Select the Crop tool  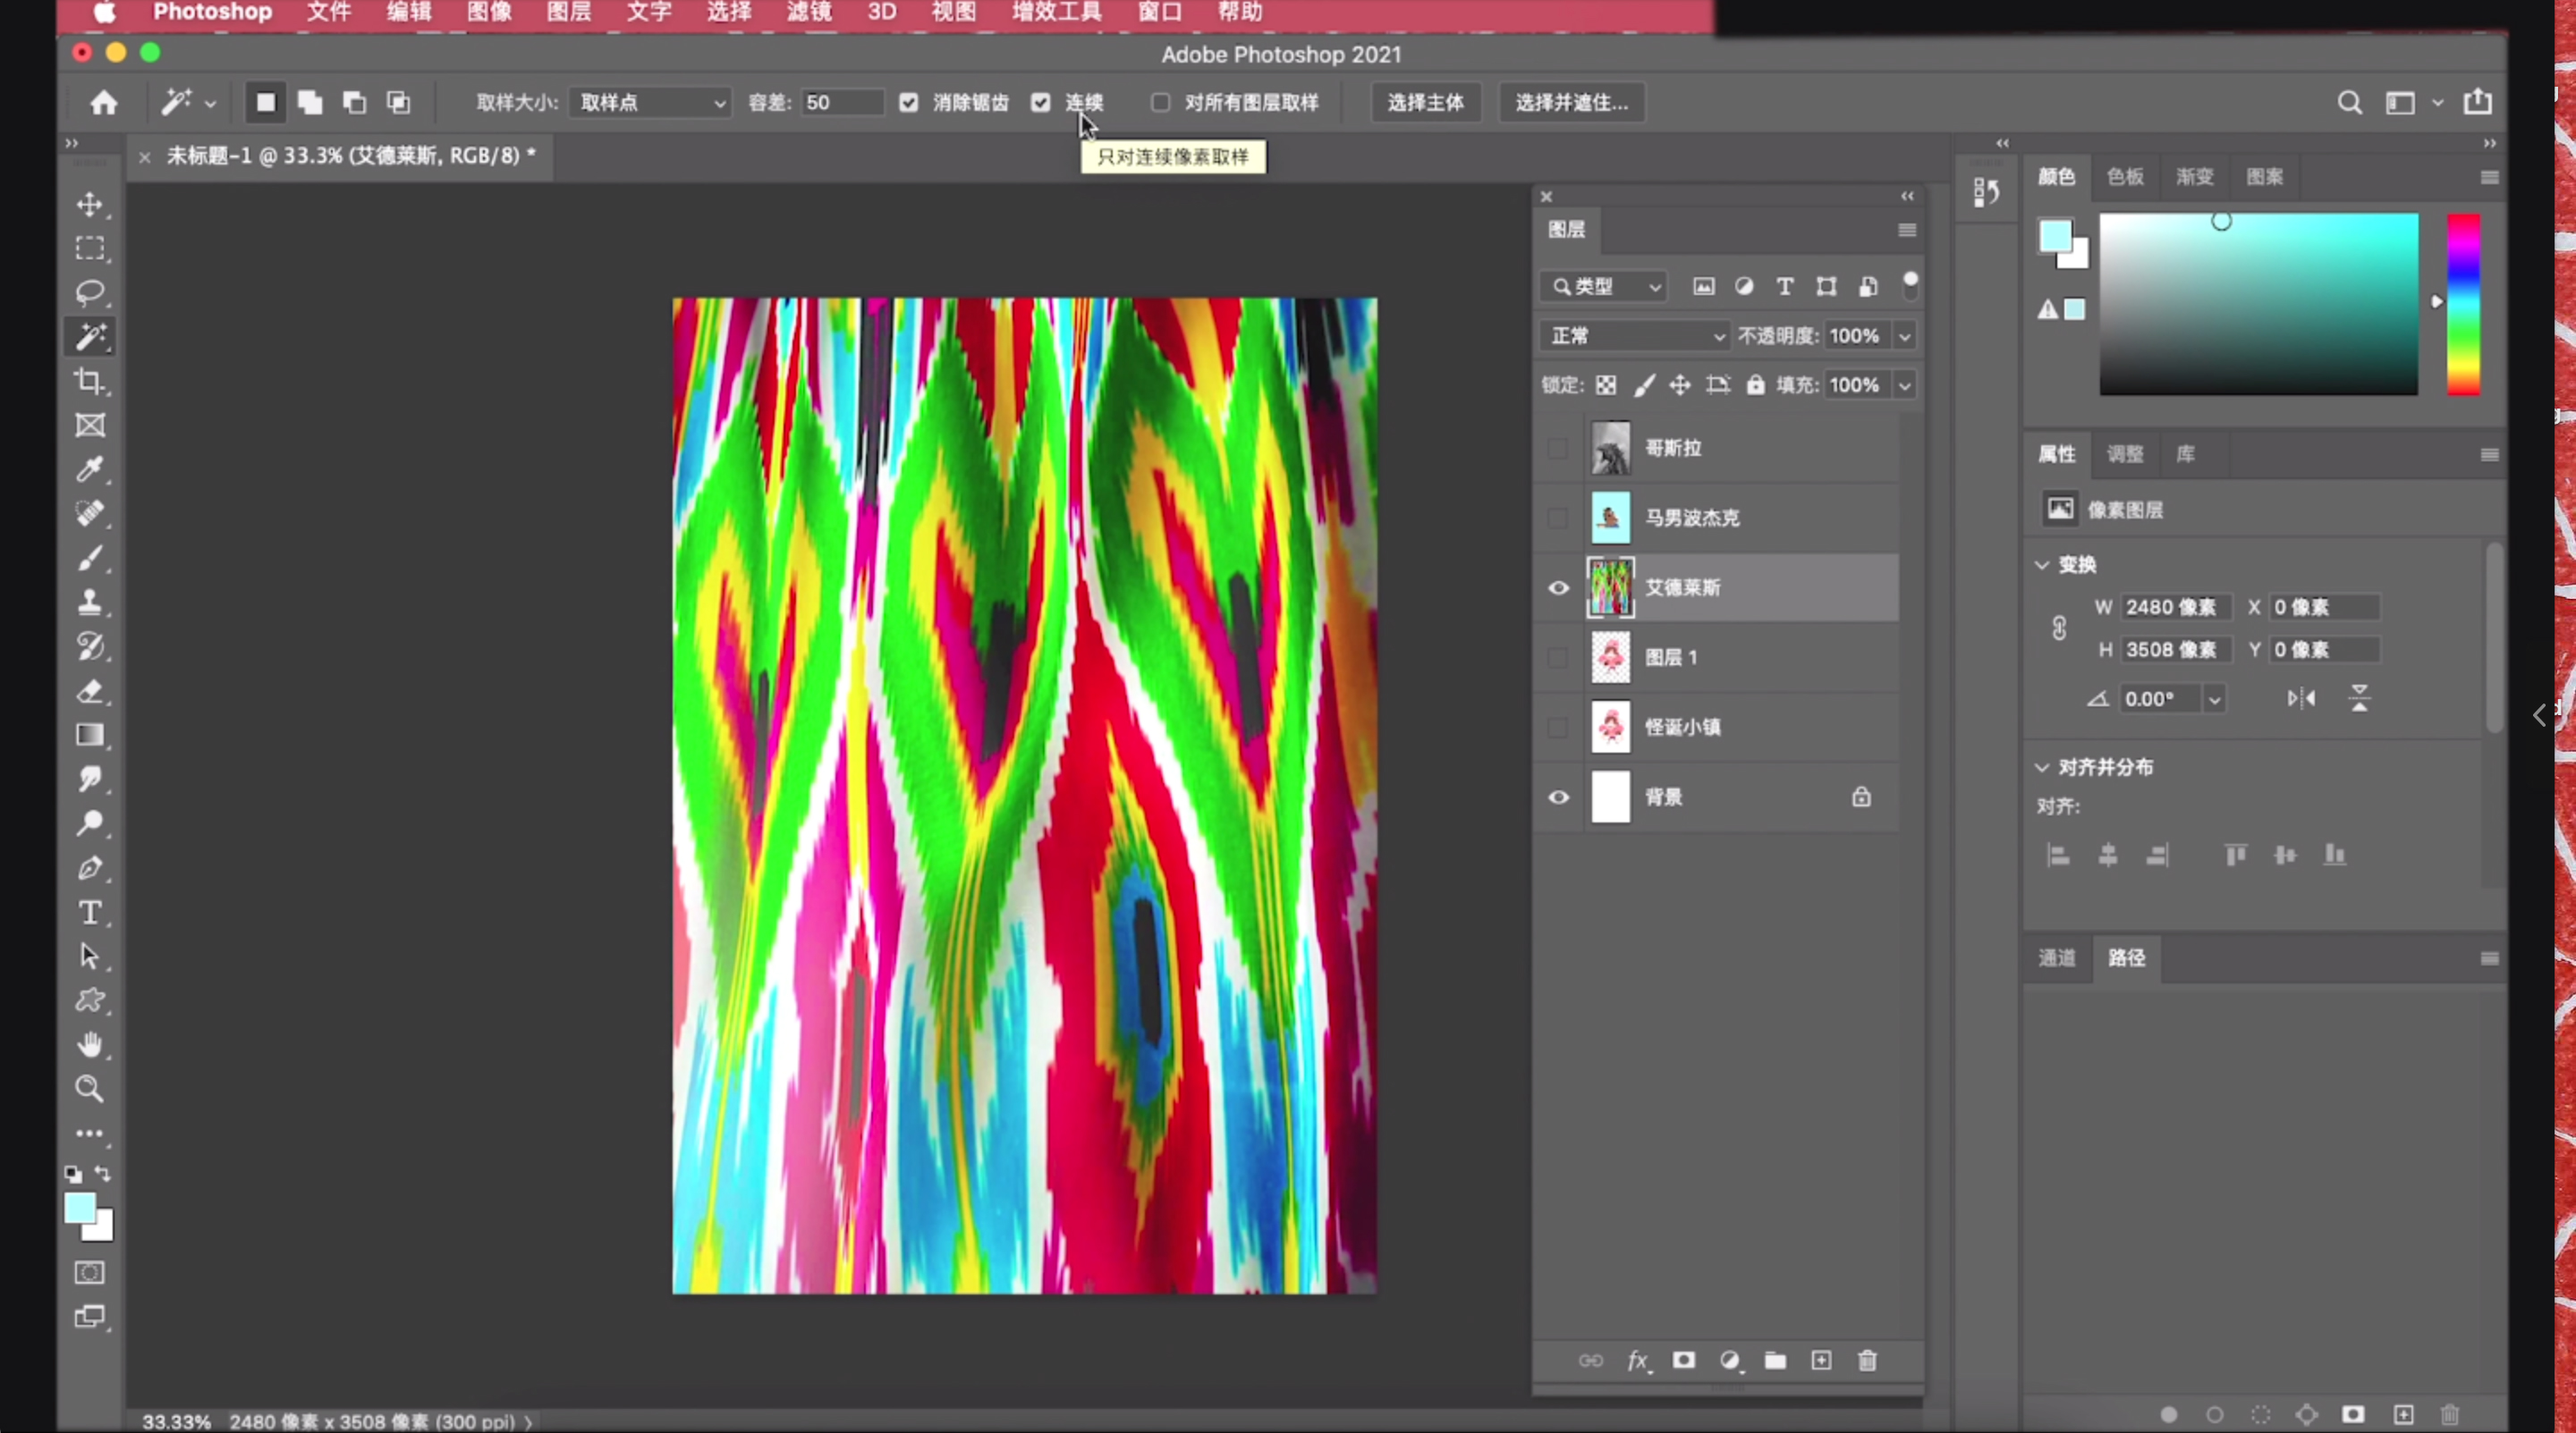point(90,381)
